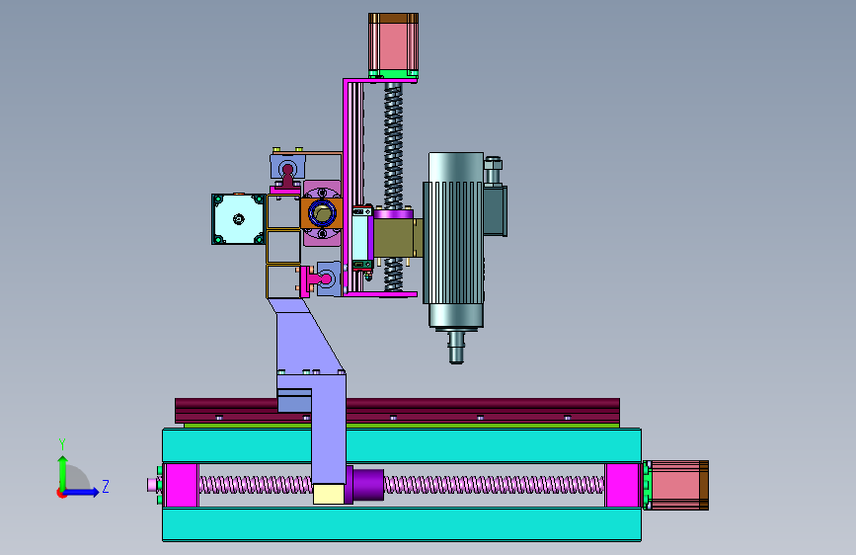Select the upper cyan frame beam
The width and height of the screenshot is (856, 555).
(402, 445)
